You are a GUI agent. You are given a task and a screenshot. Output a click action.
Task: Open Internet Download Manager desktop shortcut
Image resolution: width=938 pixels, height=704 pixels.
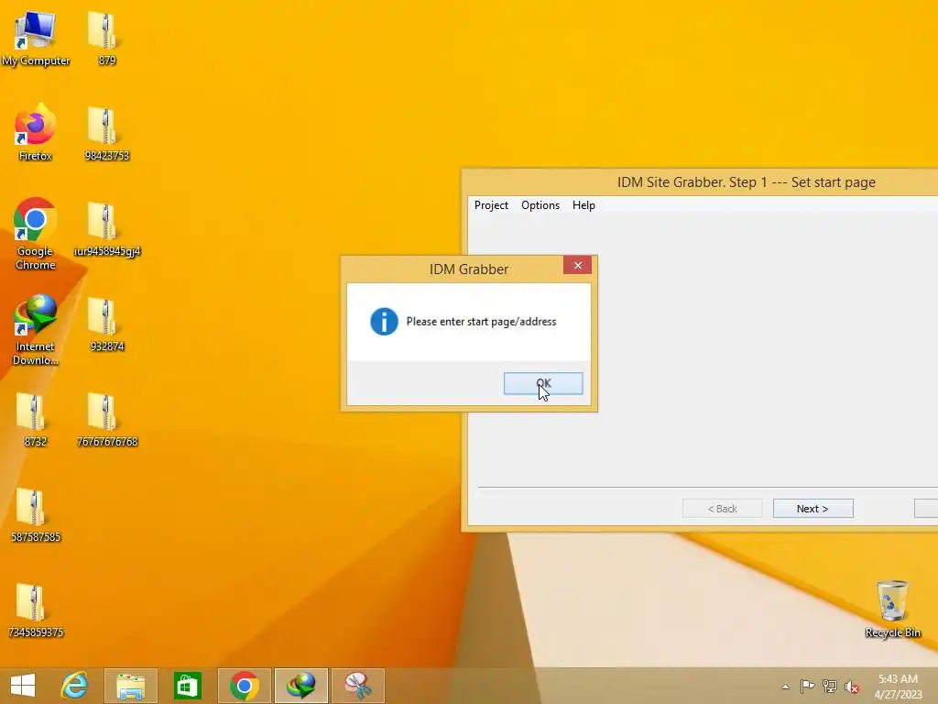[x=36, y=329]
